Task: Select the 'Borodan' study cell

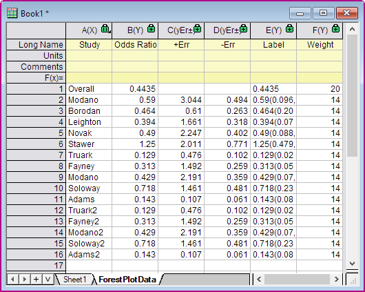Action: pyautogui.click(x=89, y=111)
